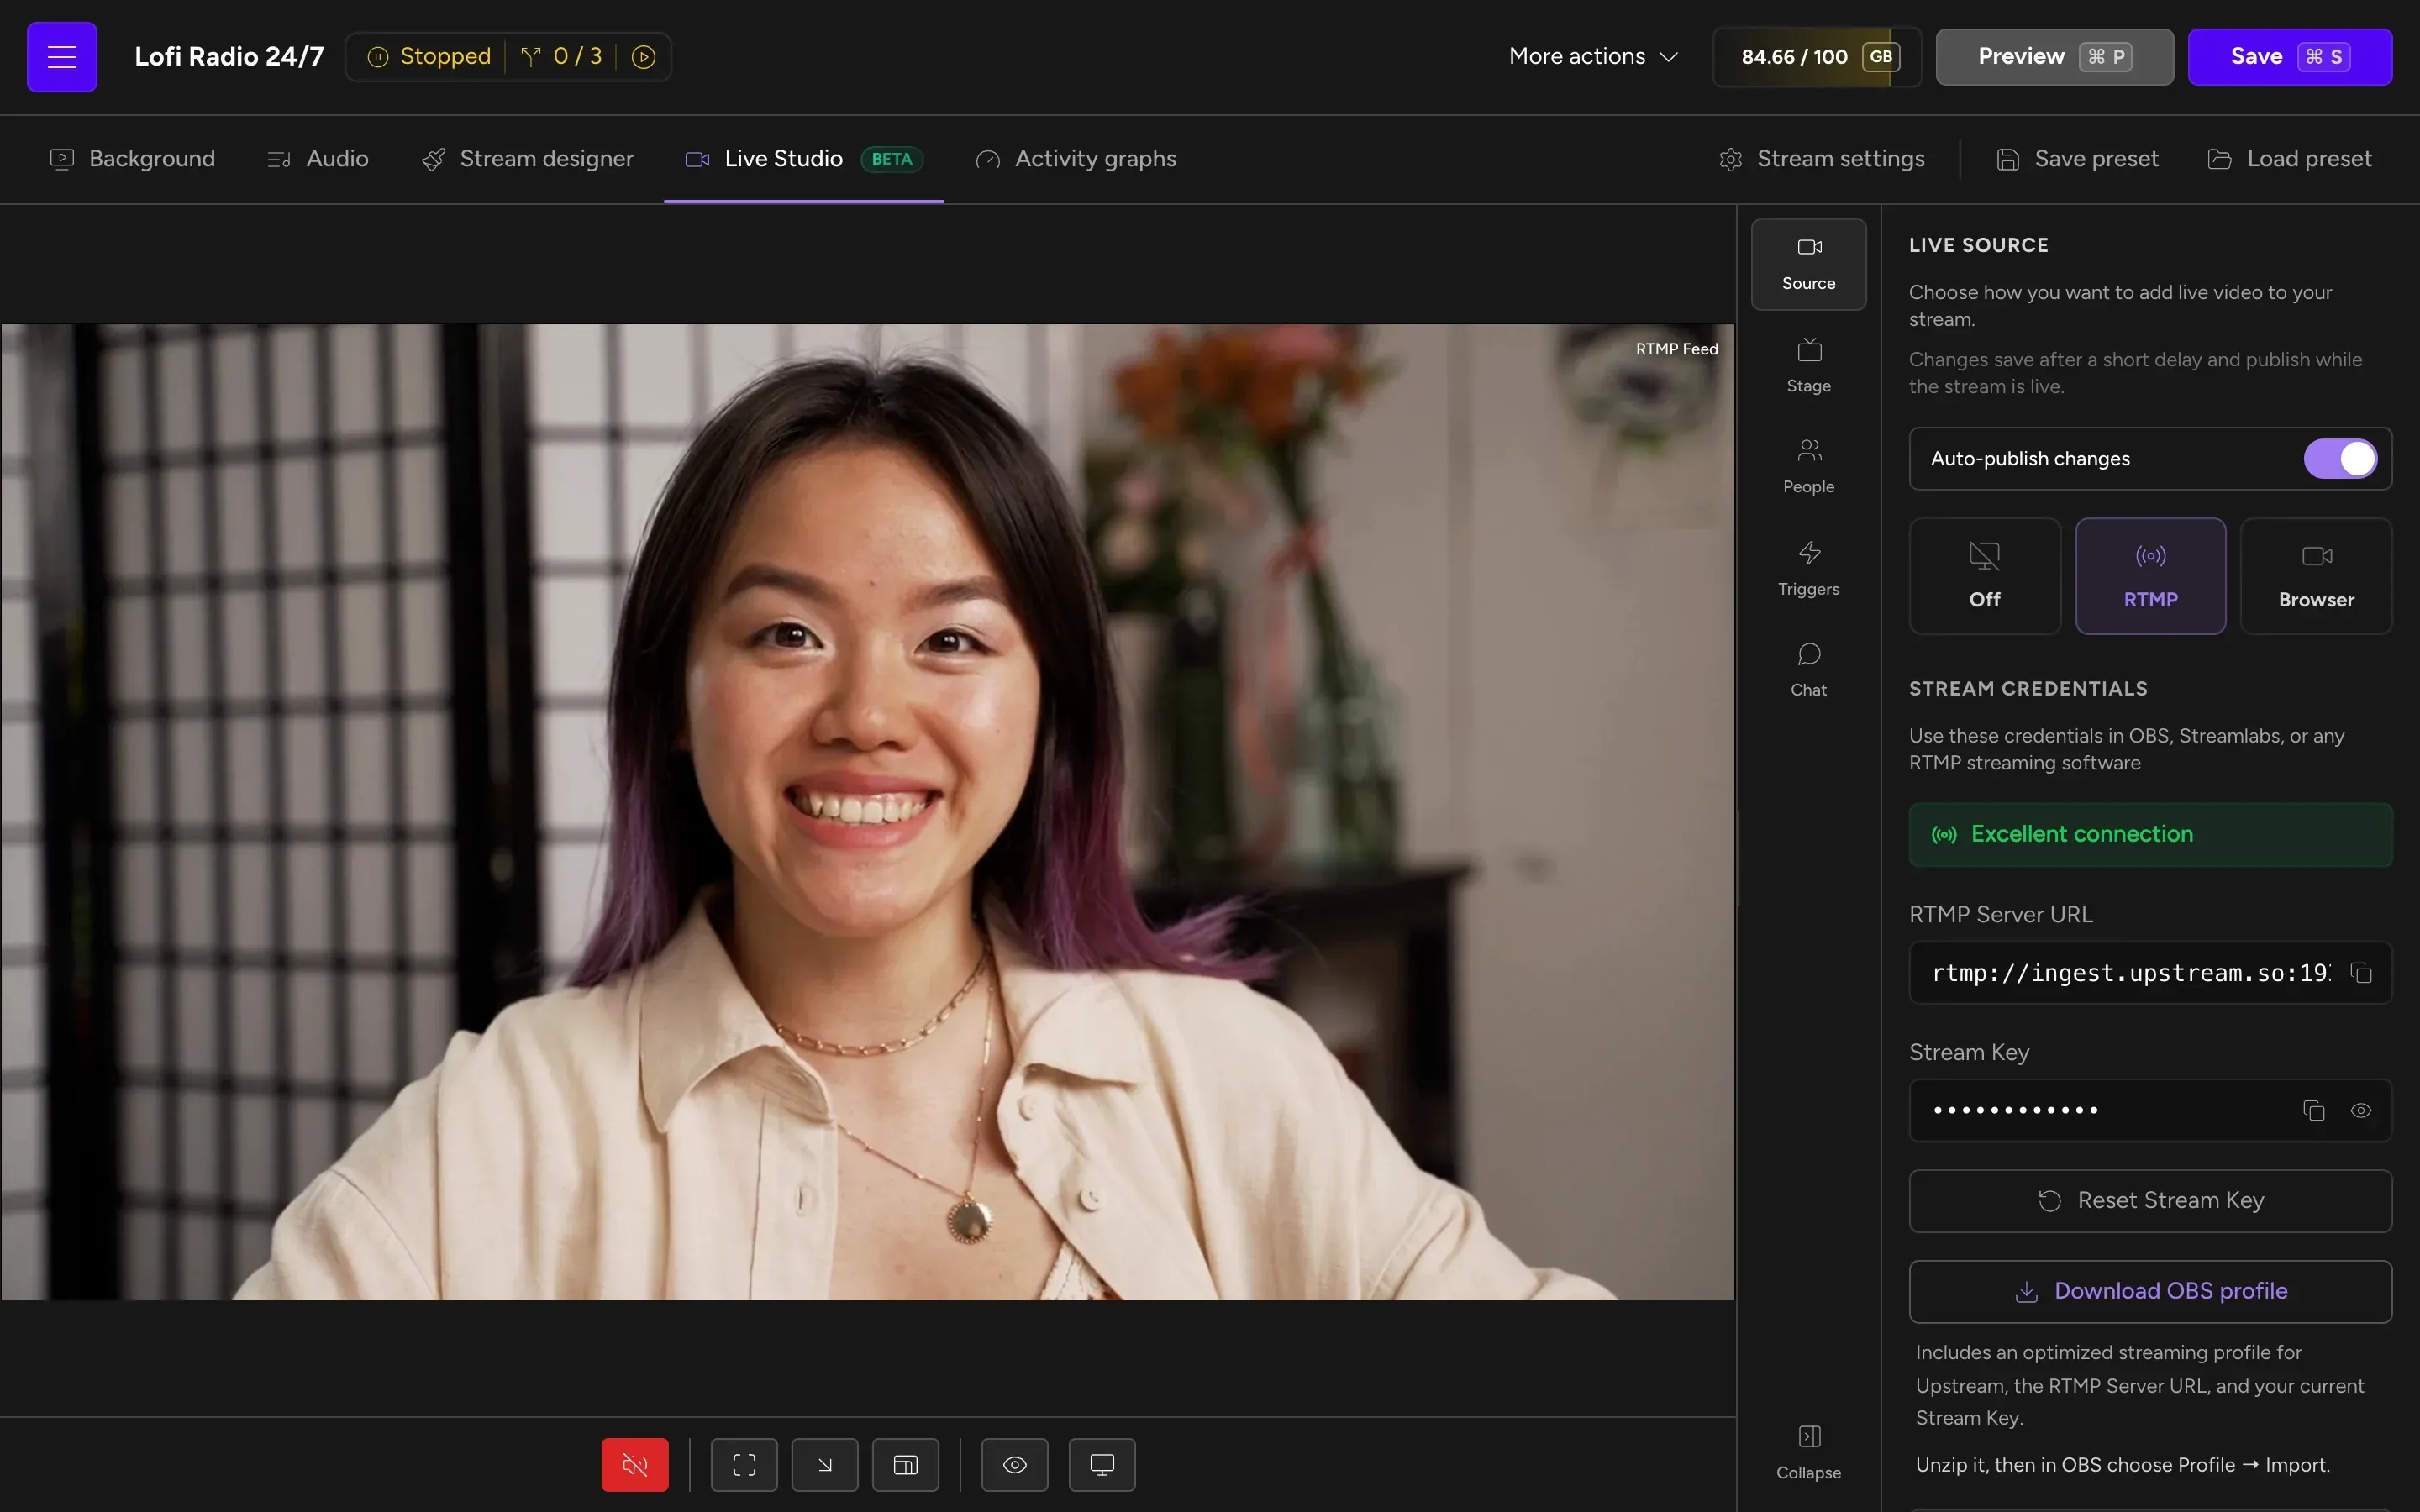Collapse the side panel
This screenshot has height=1512, width=2420.
coord(1808,1453)
